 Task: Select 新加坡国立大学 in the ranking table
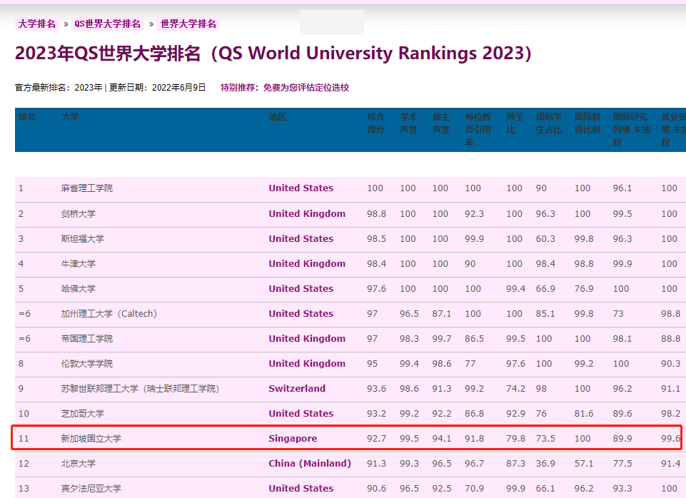[x=91, y=438]
